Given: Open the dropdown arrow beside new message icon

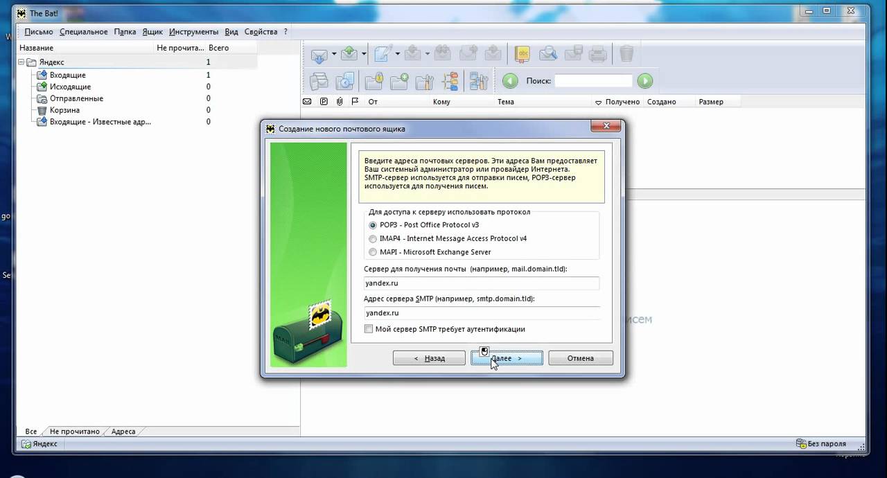Looking at the screenshot, I should [x=397, y=54].
